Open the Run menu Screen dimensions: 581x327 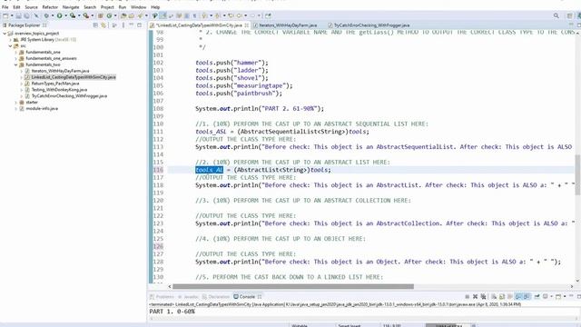pos(123,7)
